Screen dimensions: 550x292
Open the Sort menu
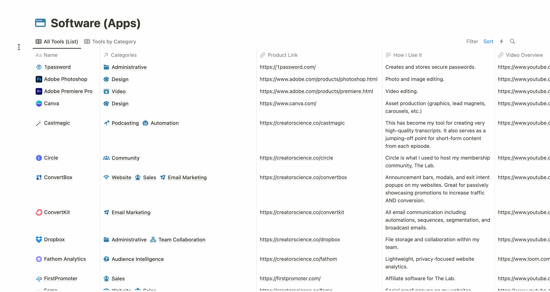pyautogui.click(x=488, y=42)
